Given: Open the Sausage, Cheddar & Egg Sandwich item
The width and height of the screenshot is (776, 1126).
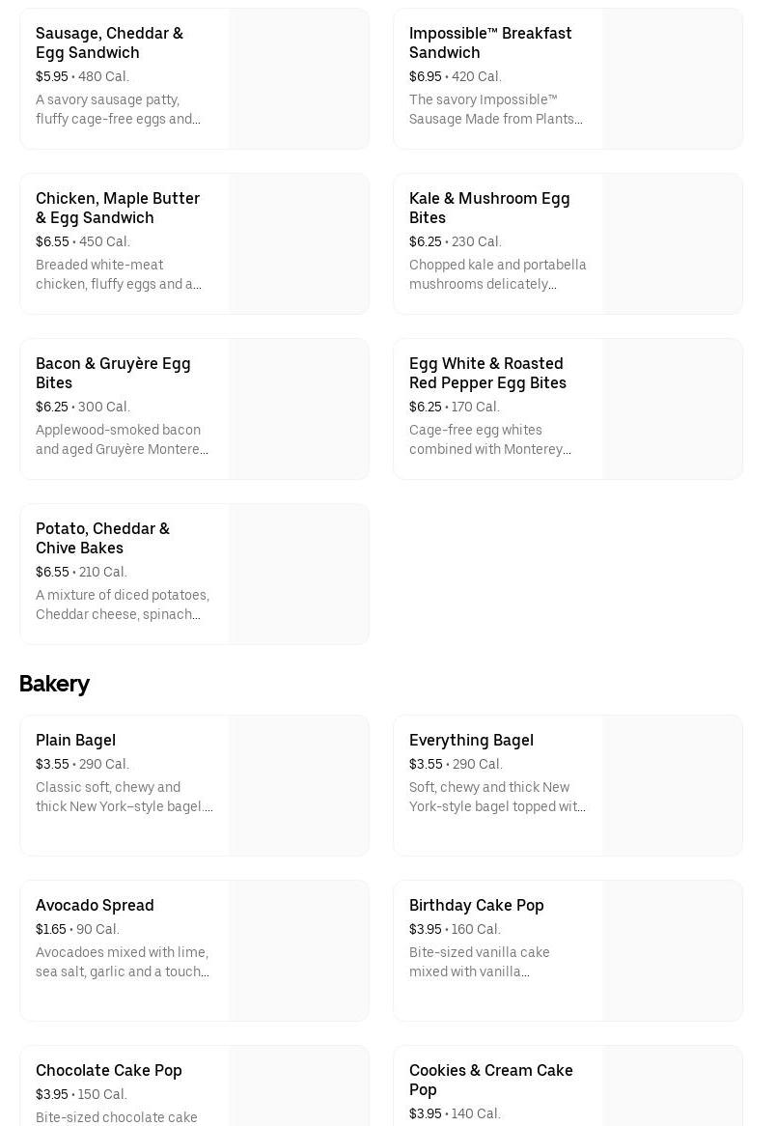Looking at the screenshot, I should pyautogui.click(x=109, y=42).
